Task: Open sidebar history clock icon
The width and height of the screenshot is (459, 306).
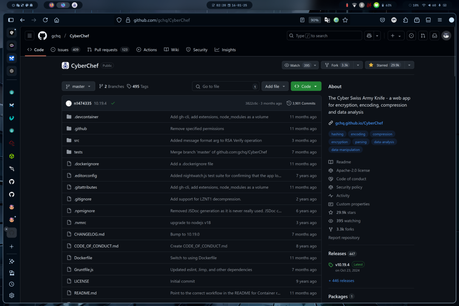Action: coord(12,284)
